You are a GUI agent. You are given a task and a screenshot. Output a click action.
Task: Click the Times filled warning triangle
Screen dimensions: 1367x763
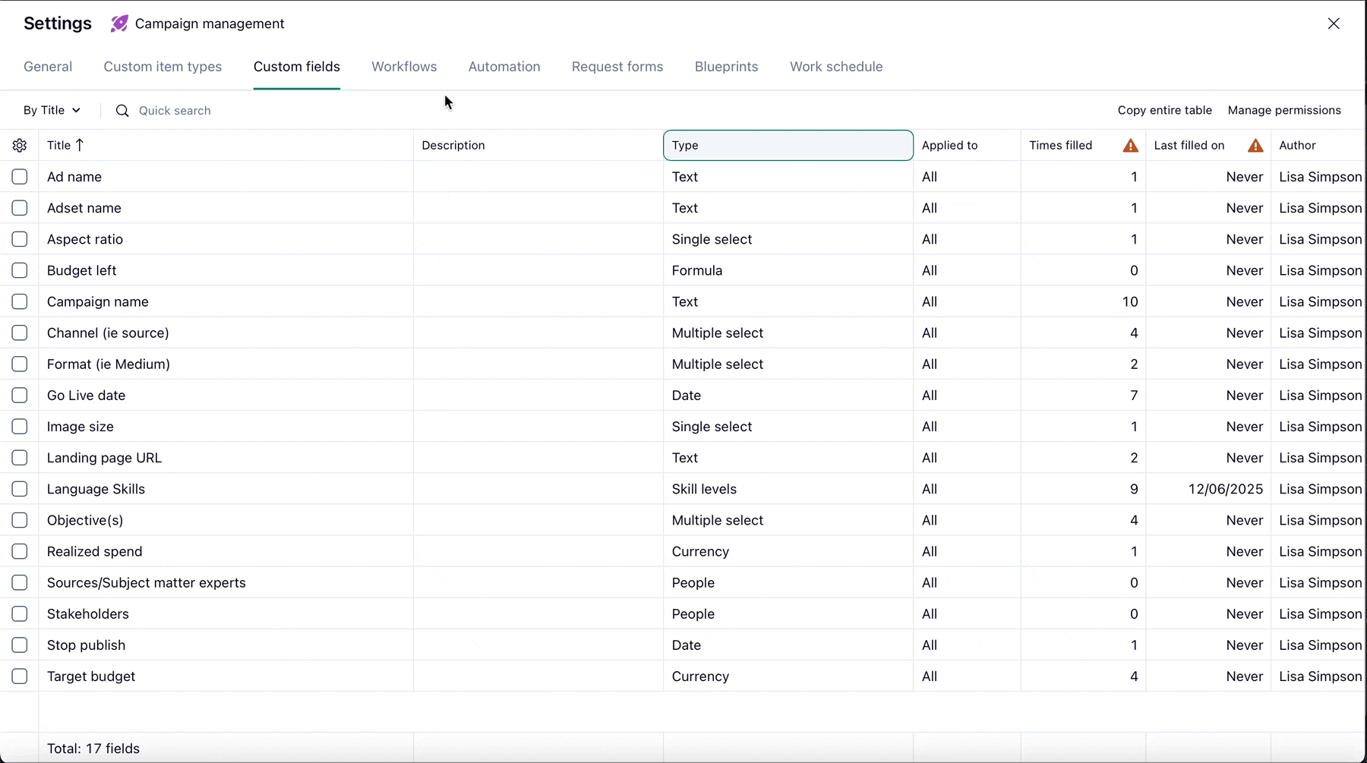[x=1130, y=146]
